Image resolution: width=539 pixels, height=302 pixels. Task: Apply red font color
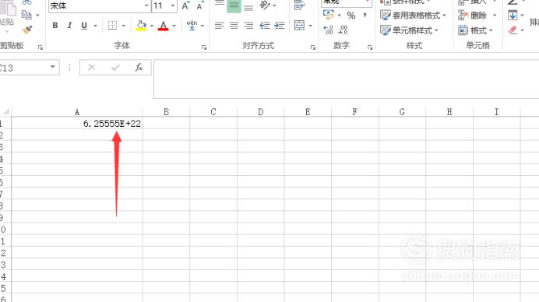pyautogui.click(x=164, y=26)
